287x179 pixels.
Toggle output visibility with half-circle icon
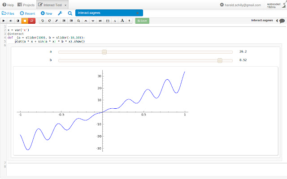click(x=17, y=21)
